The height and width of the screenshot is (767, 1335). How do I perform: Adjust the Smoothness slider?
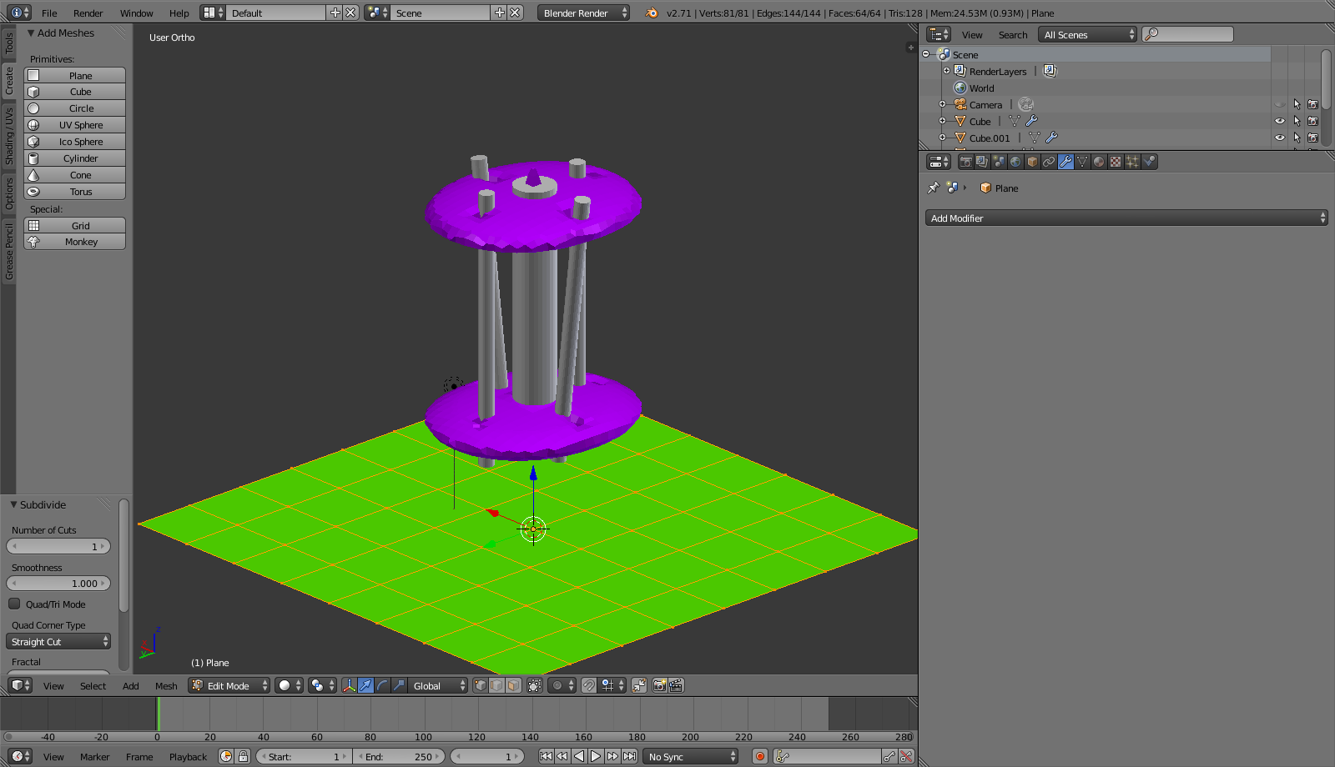coord(58,584)
